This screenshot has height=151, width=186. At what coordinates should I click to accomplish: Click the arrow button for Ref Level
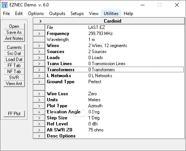[x=39, y=124]
